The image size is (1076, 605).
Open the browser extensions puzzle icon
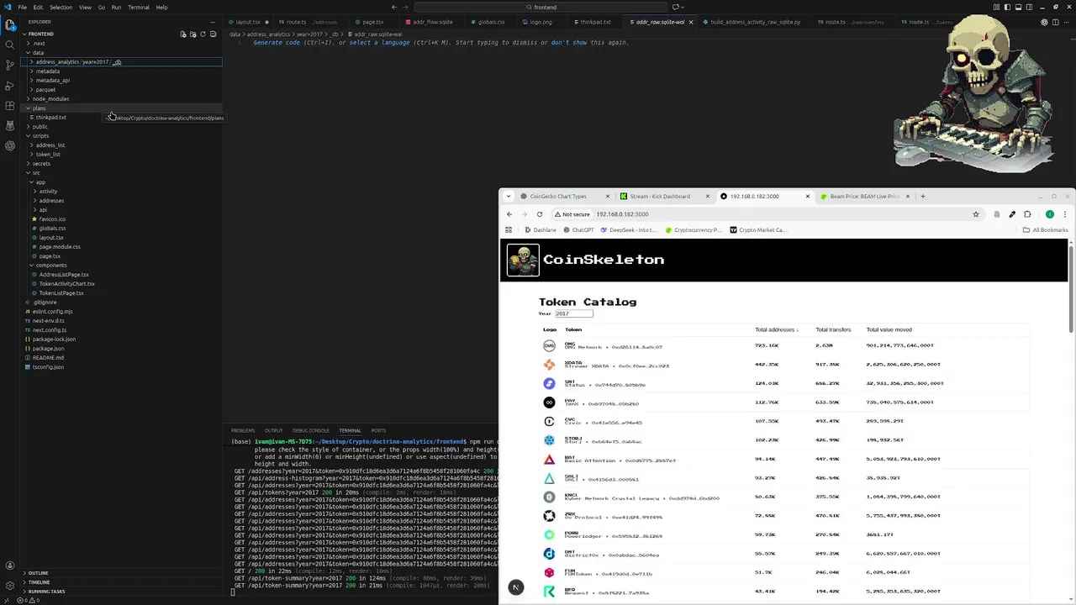pyautogui.click(x=1027, y=214)
